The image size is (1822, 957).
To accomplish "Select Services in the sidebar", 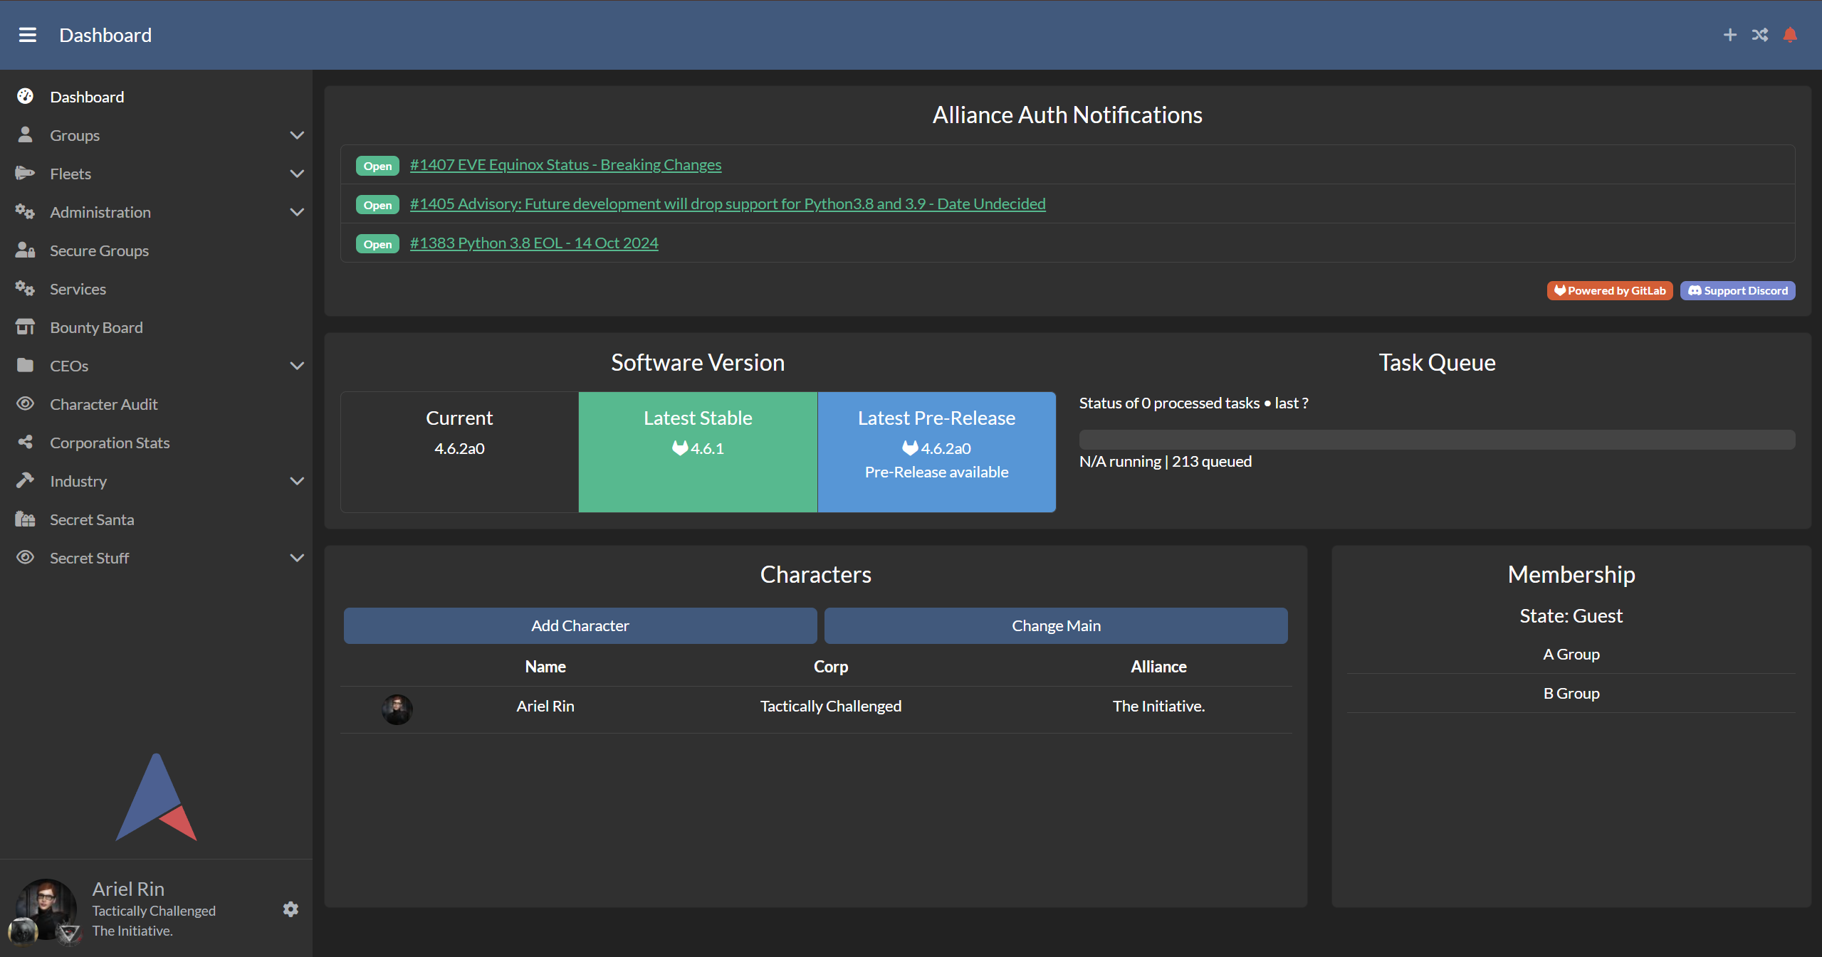I will 78,289.
